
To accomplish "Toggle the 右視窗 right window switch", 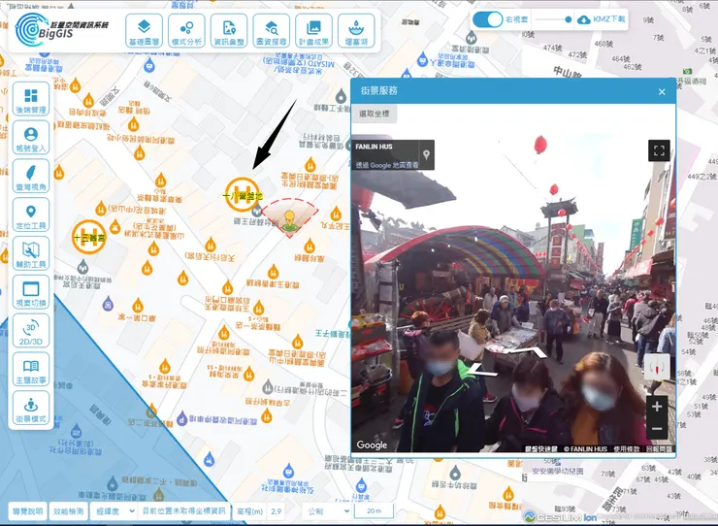I will pos(488,19).
